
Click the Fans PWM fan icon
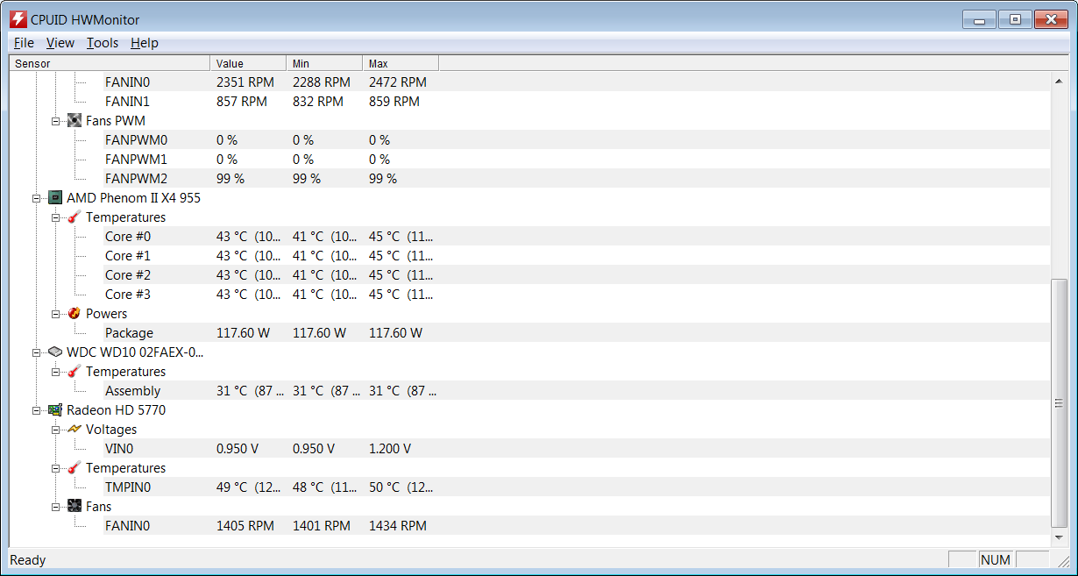pyautogui.click(x=74, y=121)
